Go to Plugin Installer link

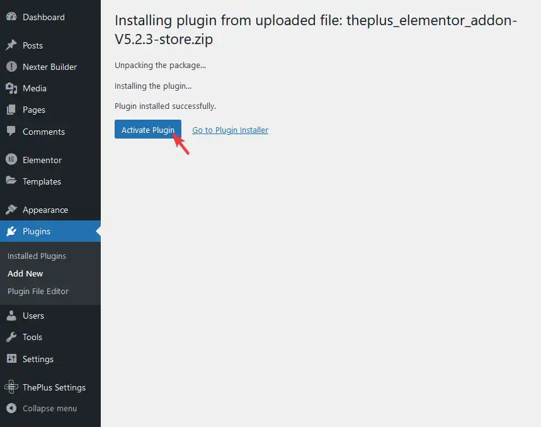click(x=230, y=130)
